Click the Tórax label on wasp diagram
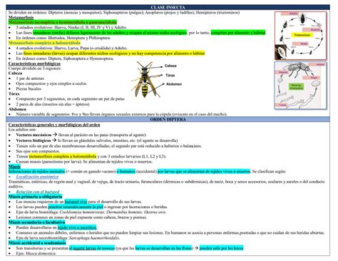This screenshot has width=338, height=261. (170, 75)
